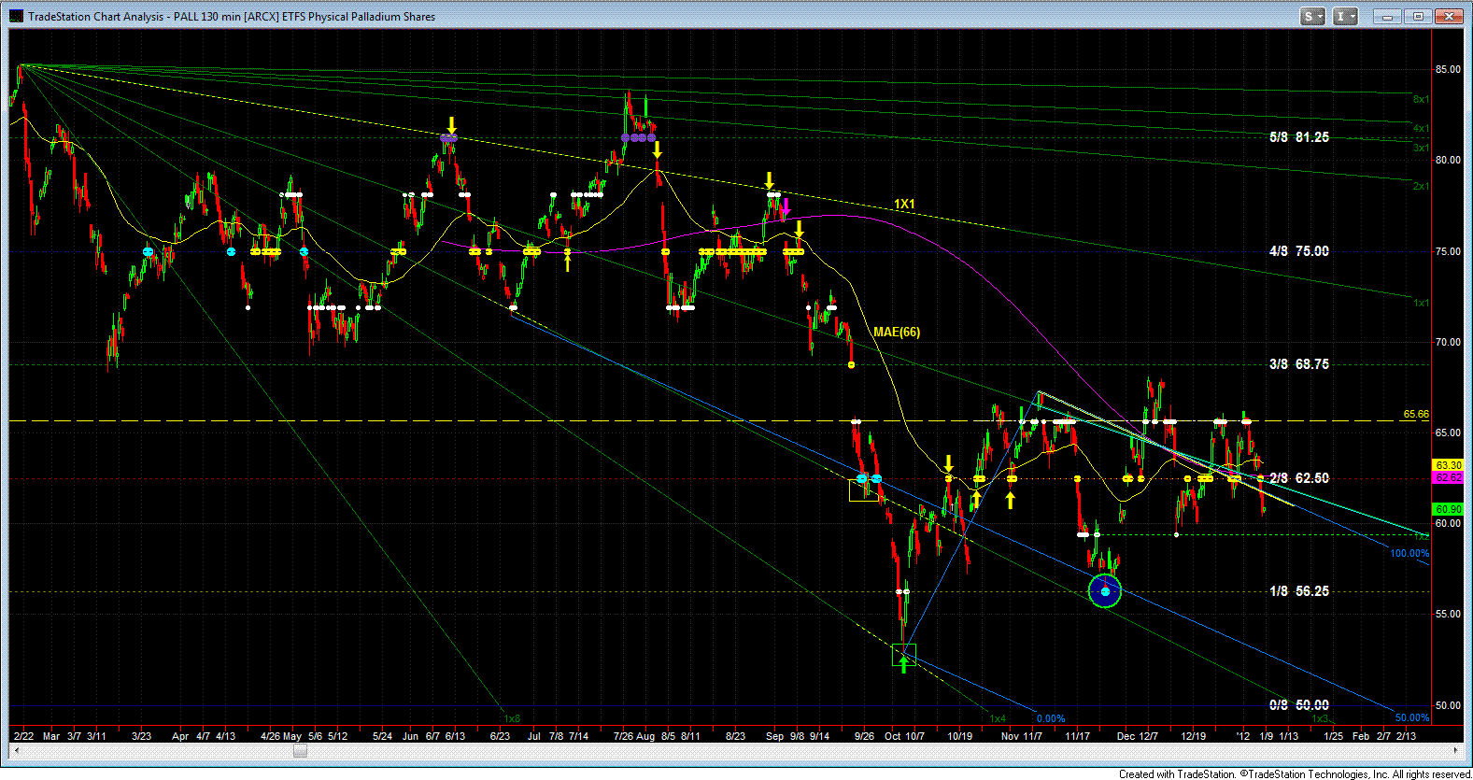This screenshot has height=780, width=1473.
Task: Click the 8x1 Gann fan label
Action: coord(1421,99)
